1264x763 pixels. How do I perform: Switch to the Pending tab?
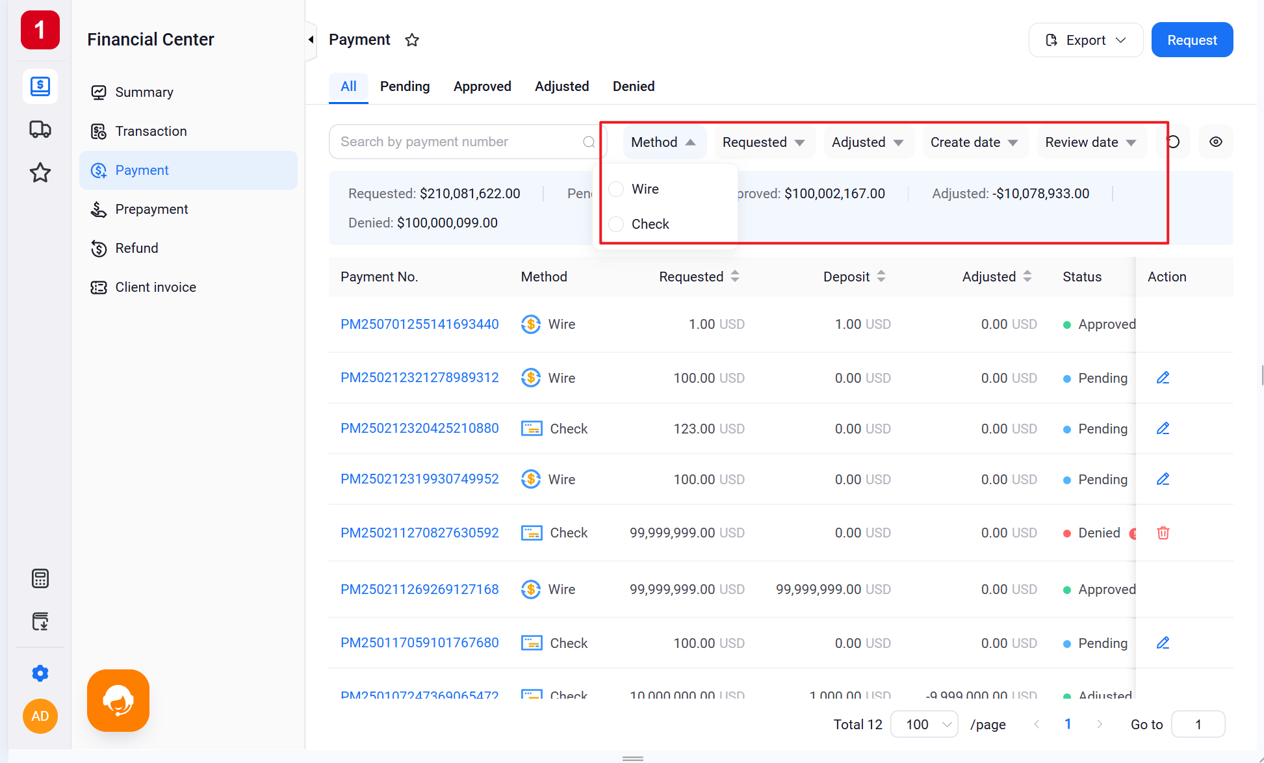405,86
